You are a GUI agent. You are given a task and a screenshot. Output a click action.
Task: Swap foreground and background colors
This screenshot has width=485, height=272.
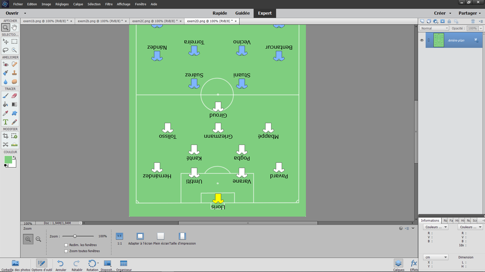(x=15, y=157)
